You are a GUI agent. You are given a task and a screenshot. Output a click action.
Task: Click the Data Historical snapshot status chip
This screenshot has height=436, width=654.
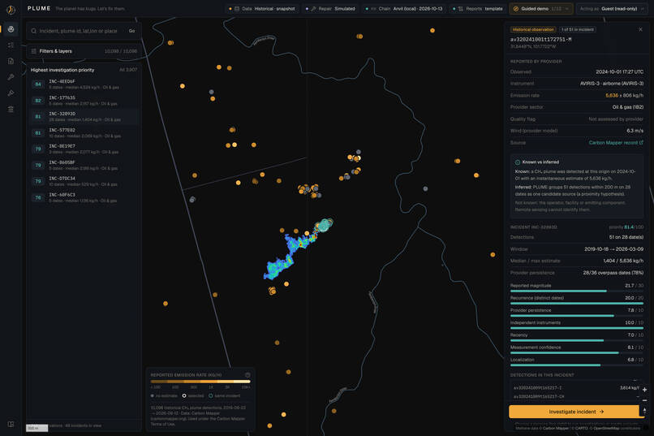(262, 9)
